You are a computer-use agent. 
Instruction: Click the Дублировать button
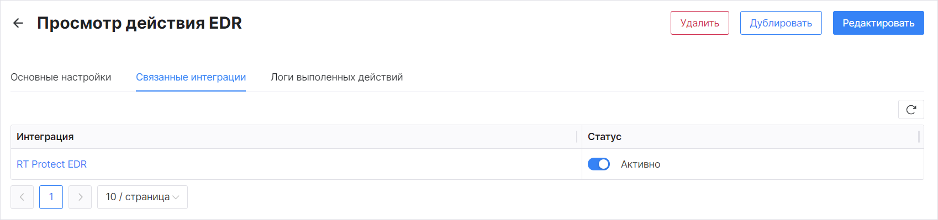[x=781, y=23]
